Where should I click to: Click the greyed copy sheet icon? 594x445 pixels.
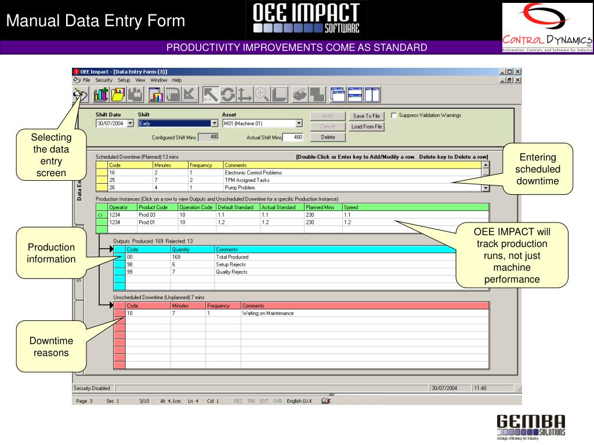[173, 94]
